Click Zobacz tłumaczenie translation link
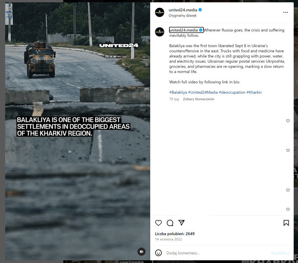The image size is (298, 263). 198,99
